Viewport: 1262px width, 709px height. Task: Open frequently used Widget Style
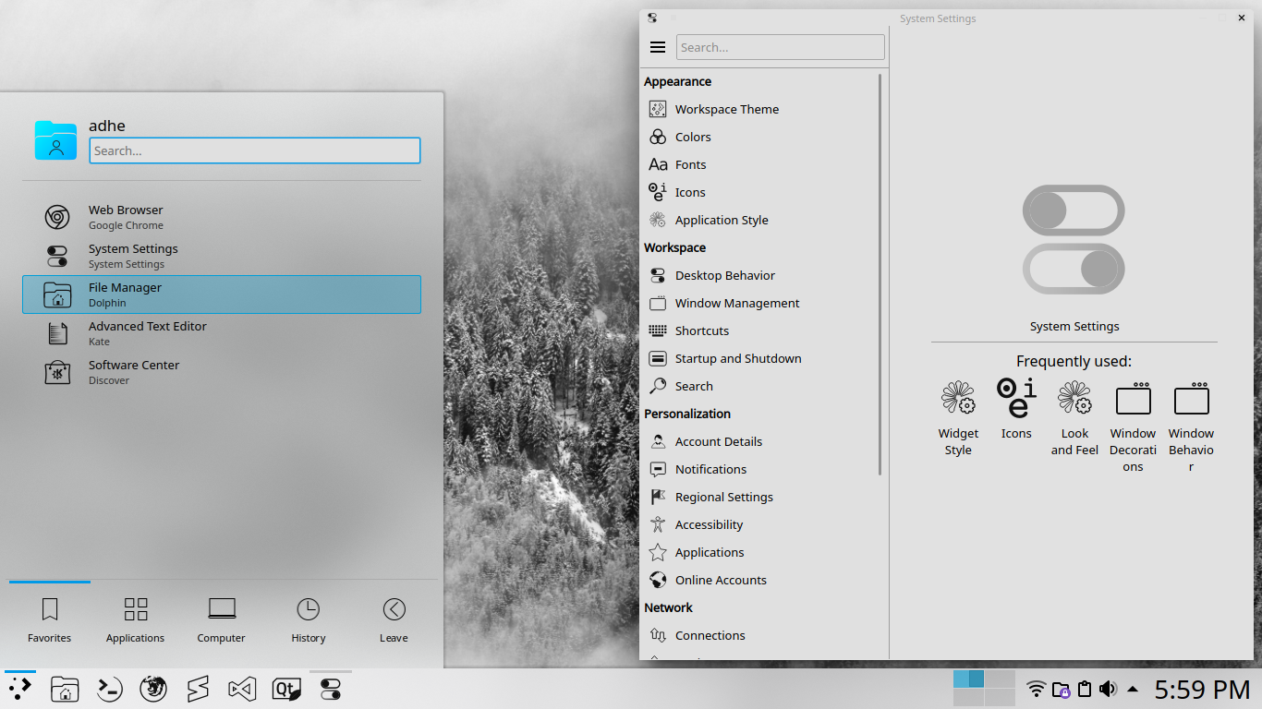(958, 418)
